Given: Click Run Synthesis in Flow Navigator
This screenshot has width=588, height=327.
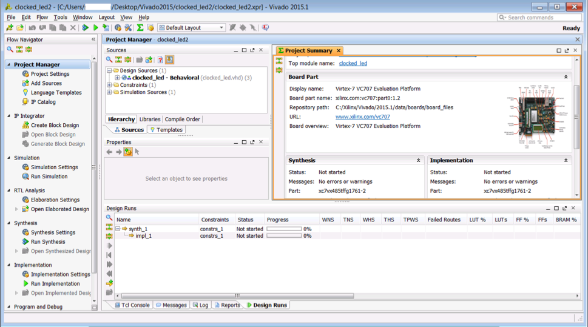Looking at the screenshot, I should (x=48, y=242).
